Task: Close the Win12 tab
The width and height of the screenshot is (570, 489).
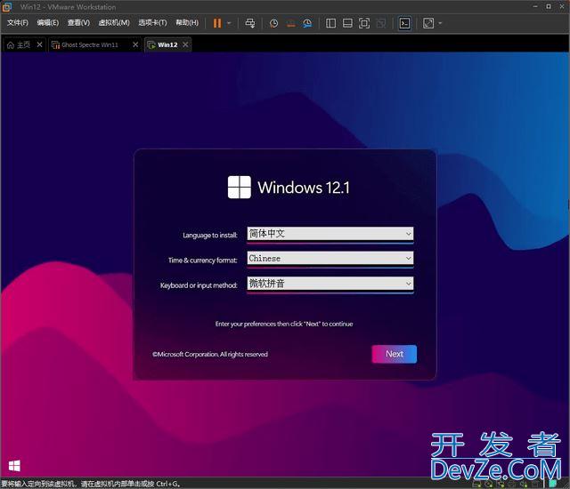Action: coord(185,44)
